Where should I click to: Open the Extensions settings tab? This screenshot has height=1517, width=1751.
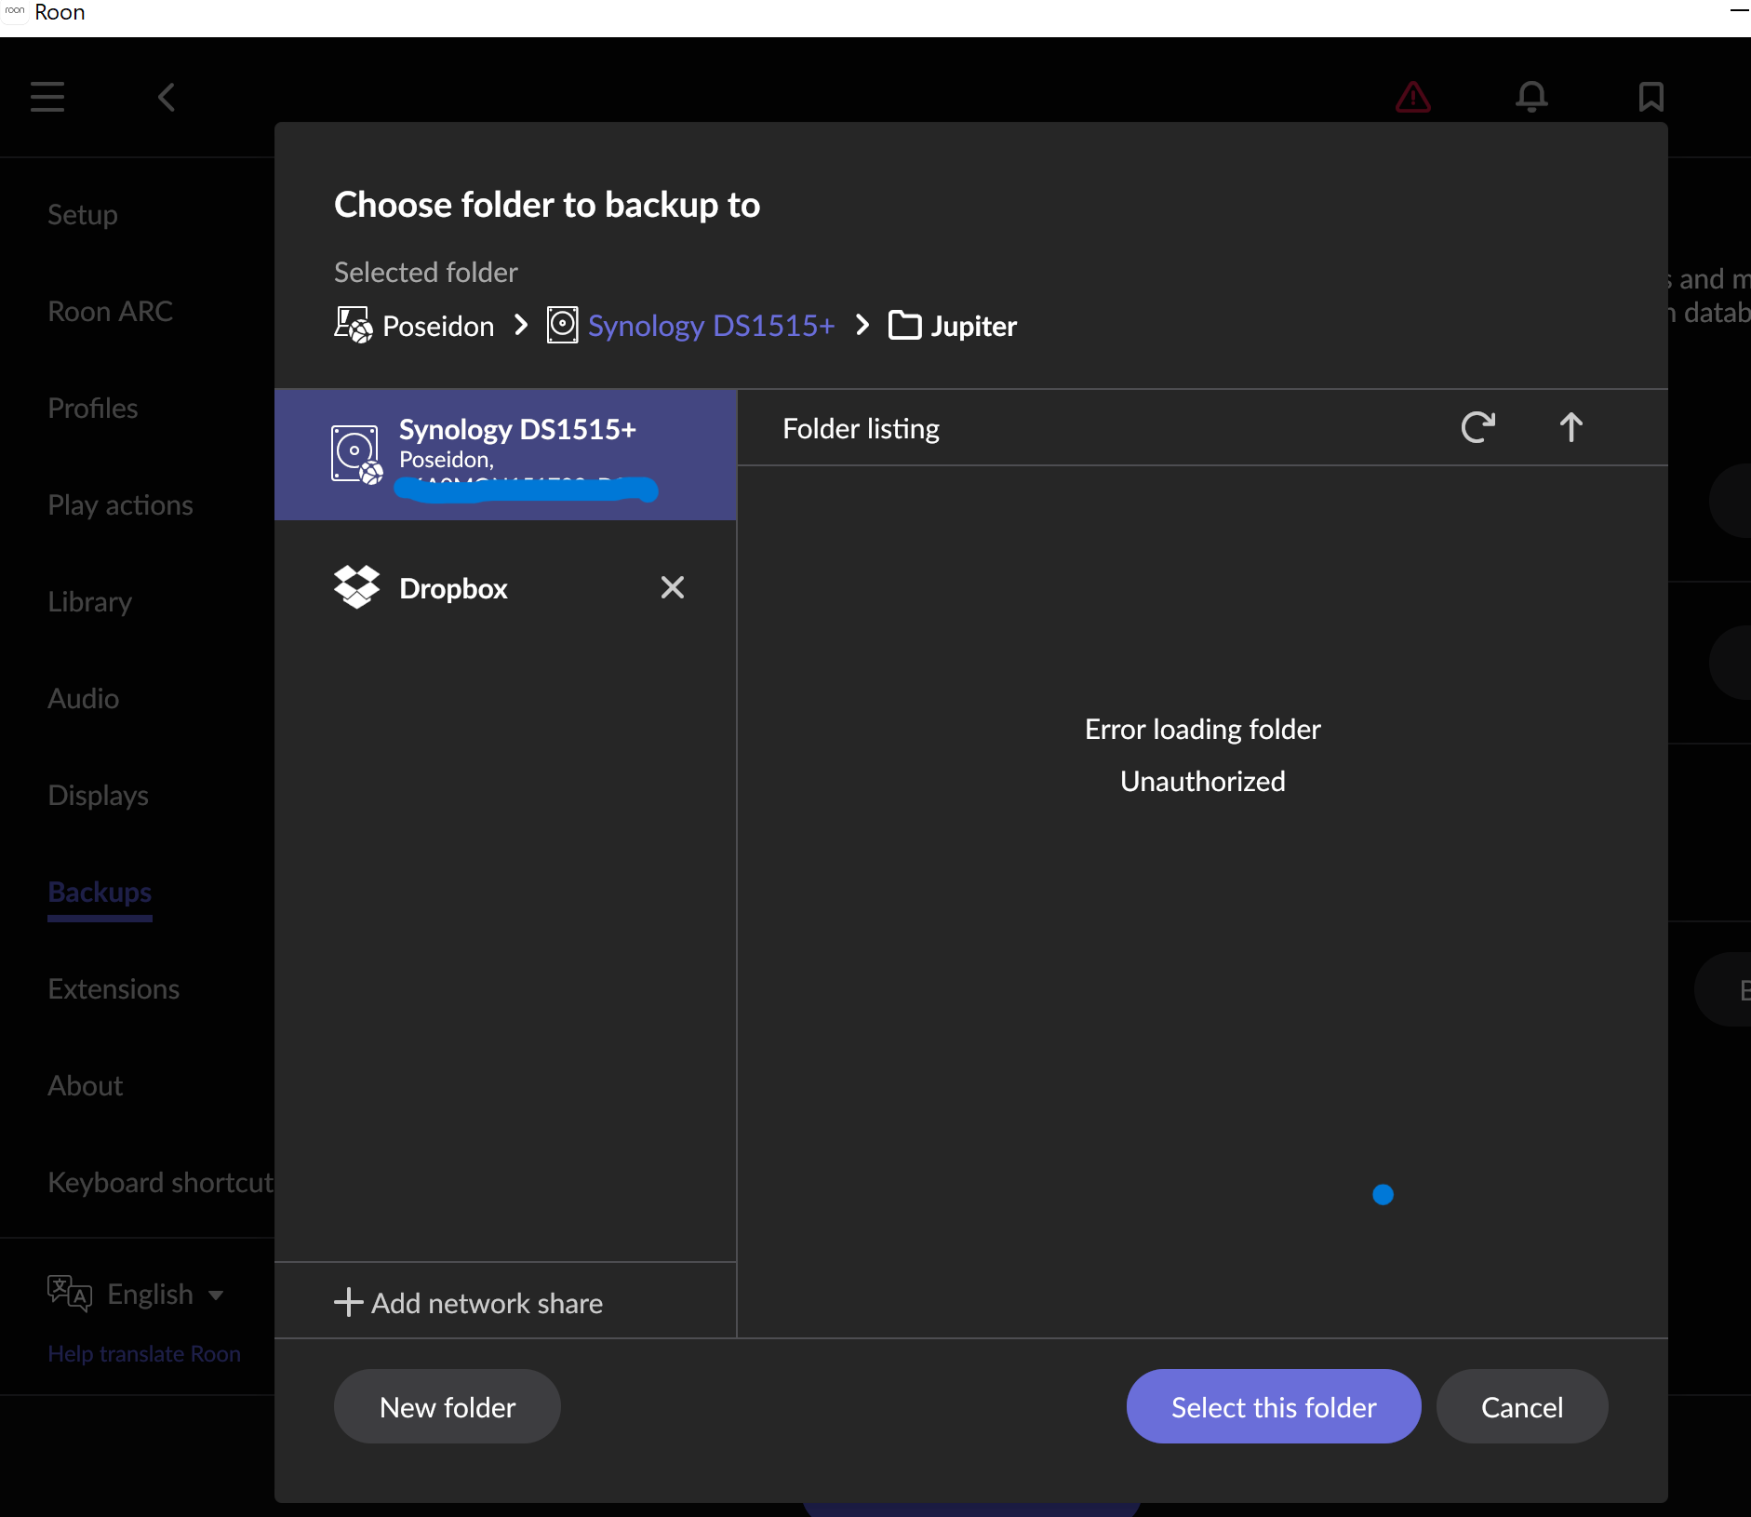tap(114, 989)
